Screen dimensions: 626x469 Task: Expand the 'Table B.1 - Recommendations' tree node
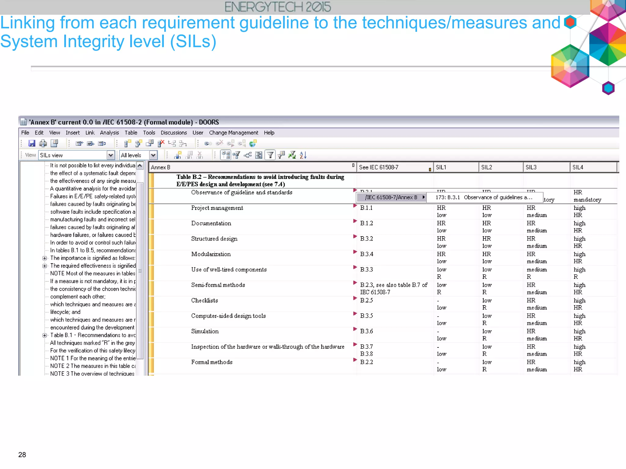pos(45,335)
